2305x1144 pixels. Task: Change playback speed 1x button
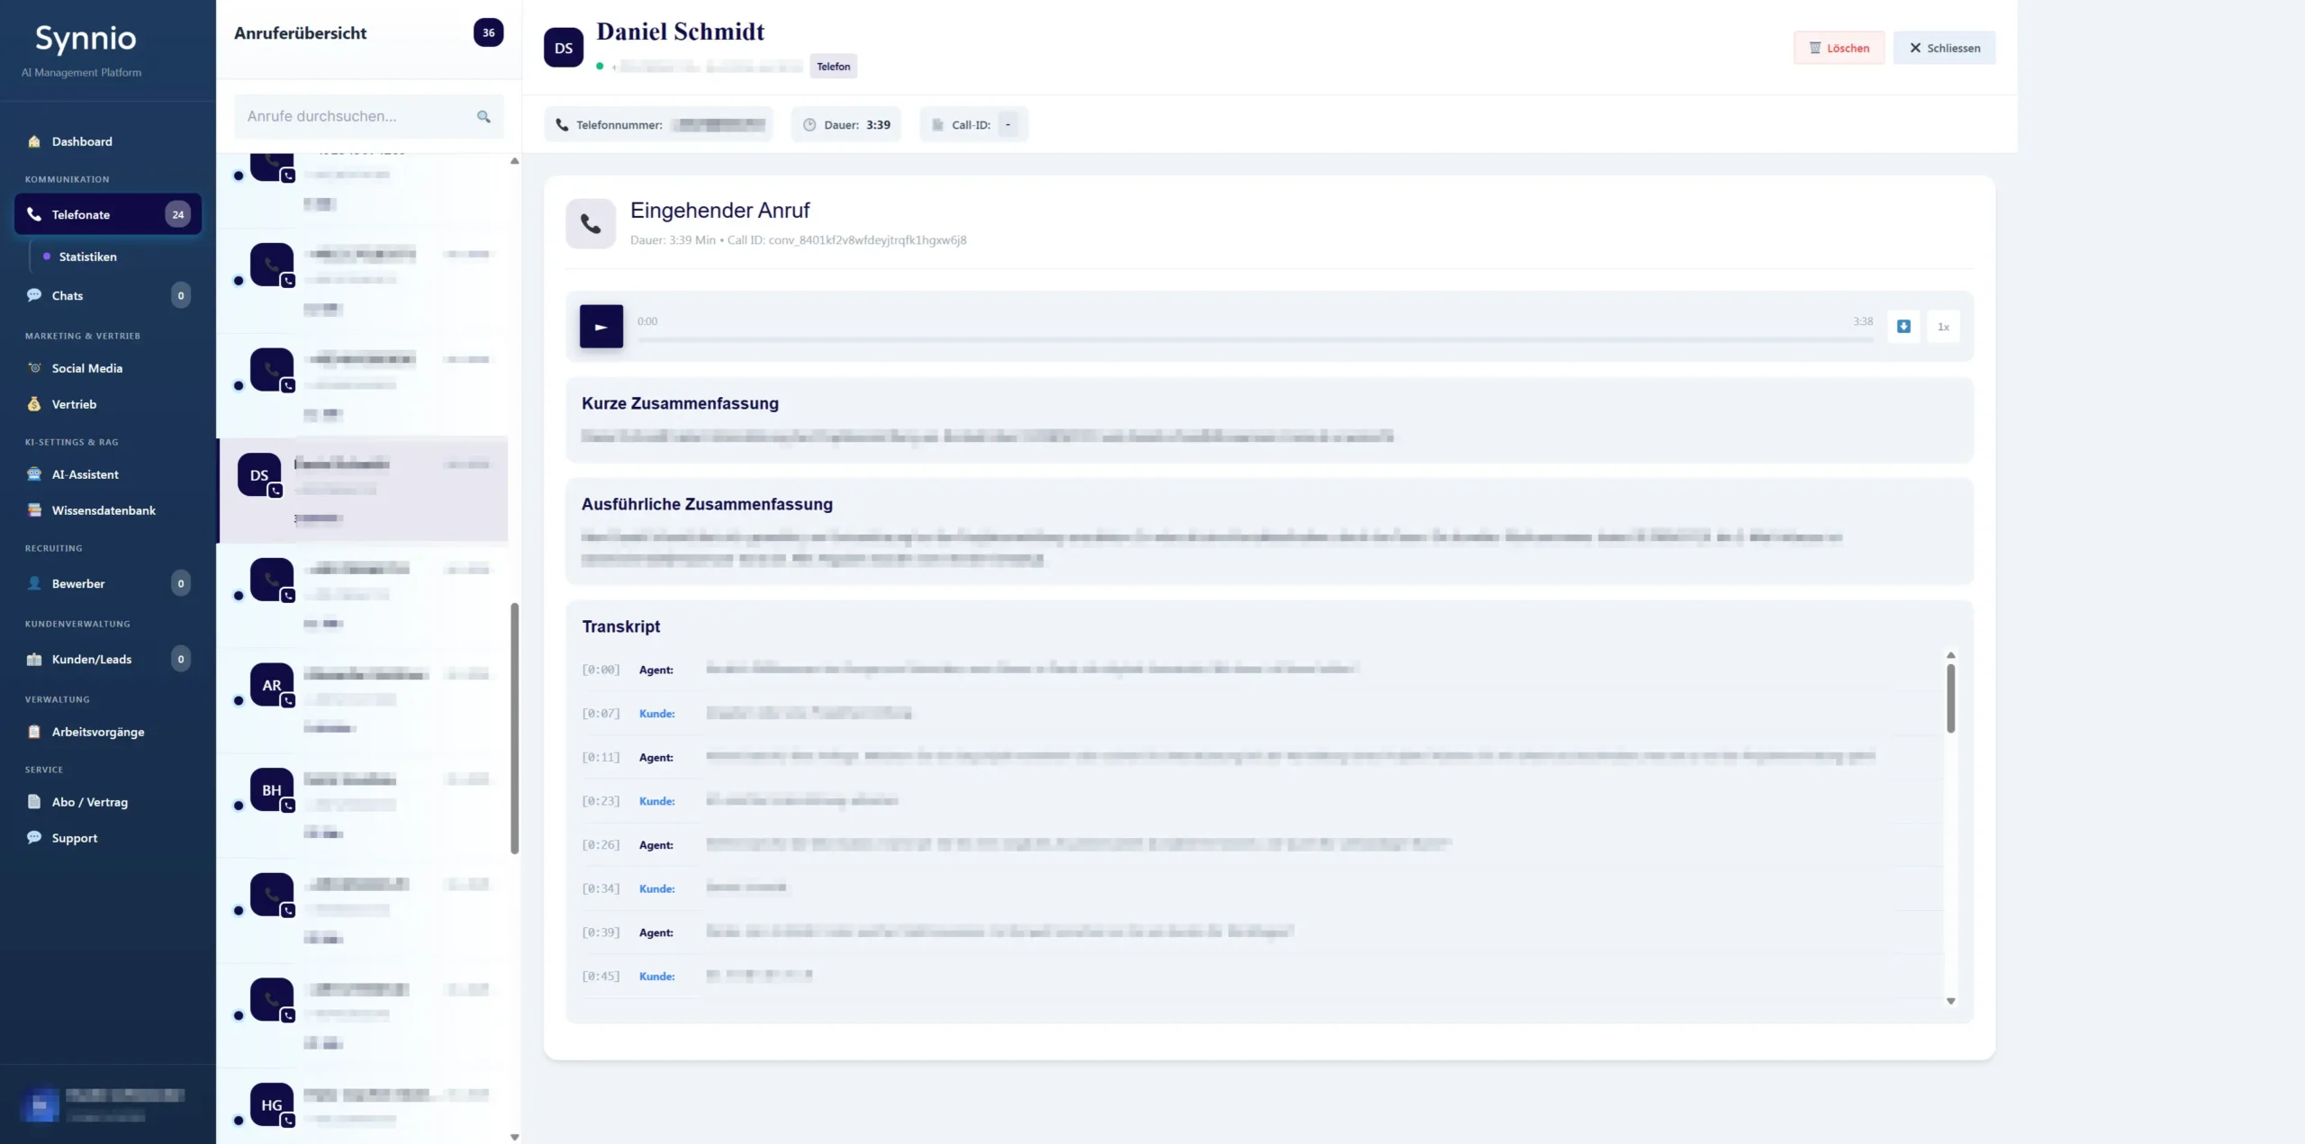[1943, 327]
